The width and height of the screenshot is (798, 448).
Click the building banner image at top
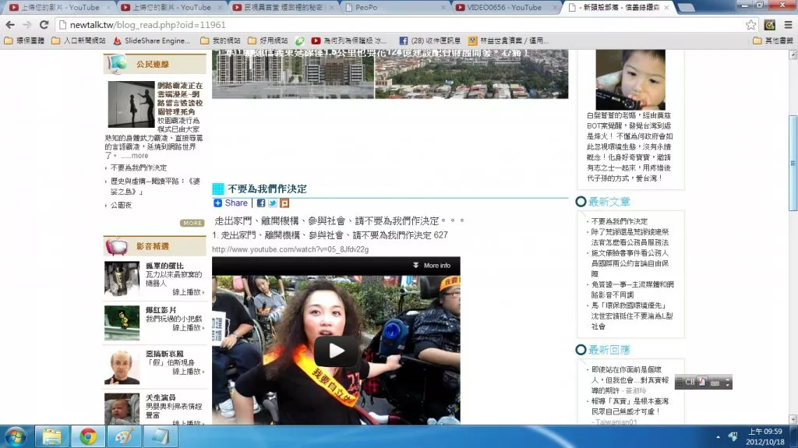[x=390, y=74]
